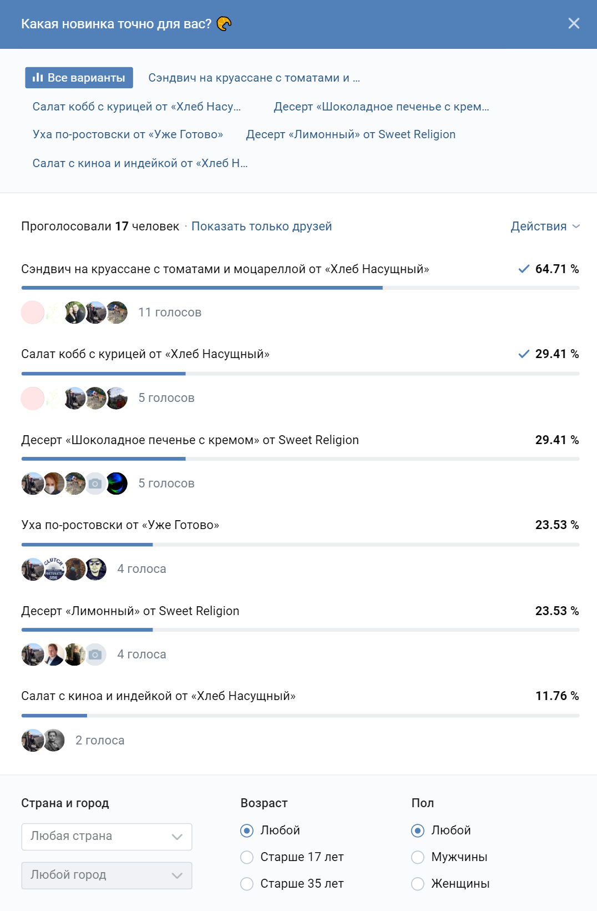This screenshot has height=911, width=597.
Task: Open the green-blue swirl avatar voter profile
Action: [117, 484]
